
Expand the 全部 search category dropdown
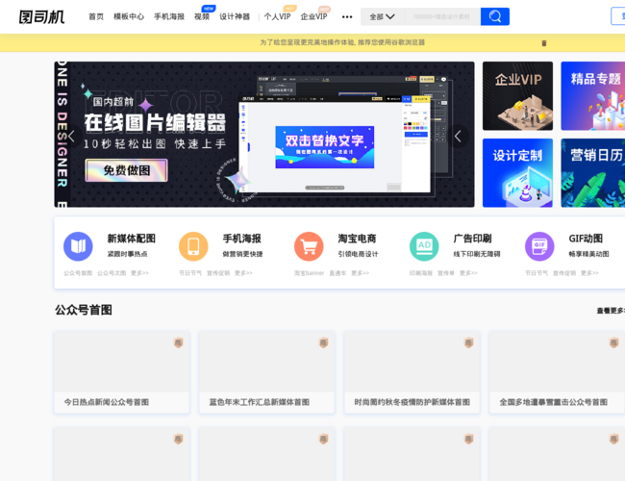click(382, 16)
